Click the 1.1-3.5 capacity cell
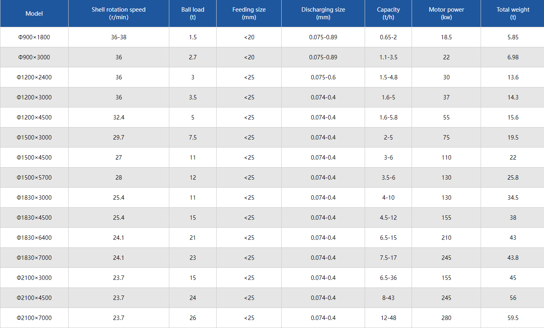544x328 pixels. 388,57
